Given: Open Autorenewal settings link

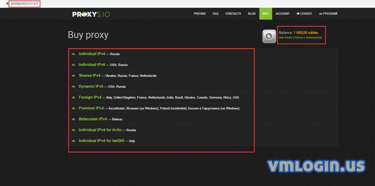Looking at the screenshot, I should pyautogui.click(x=314, y=38).
